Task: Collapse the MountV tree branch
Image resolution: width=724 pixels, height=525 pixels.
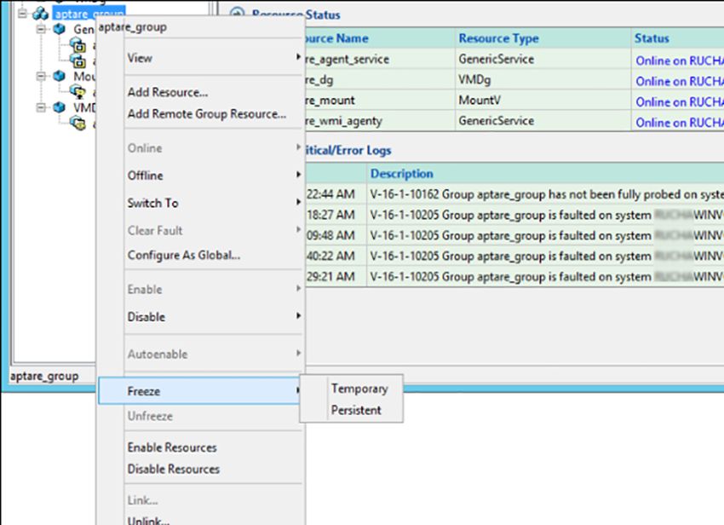Action: 41,76
